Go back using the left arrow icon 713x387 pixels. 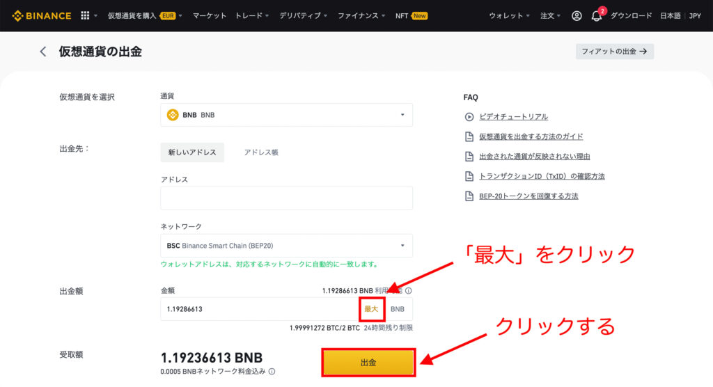coord(42,52)
